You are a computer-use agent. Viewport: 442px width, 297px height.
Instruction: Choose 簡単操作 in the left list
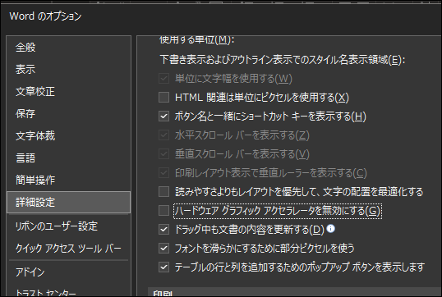point(68,180)
